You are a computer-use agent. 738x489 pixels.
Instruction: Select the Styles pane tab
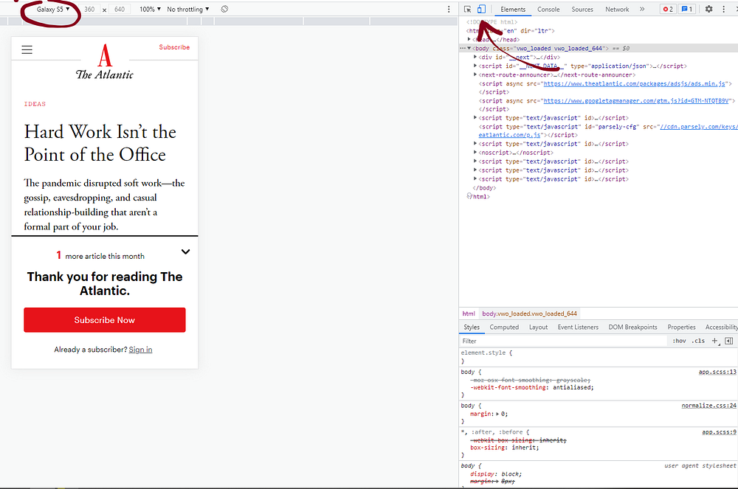[471, 327]
